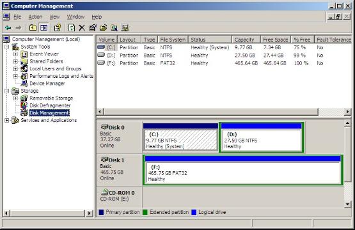Click volume list horizontal scrollbar right arrow
355x230 pixels.
(348, 112)
